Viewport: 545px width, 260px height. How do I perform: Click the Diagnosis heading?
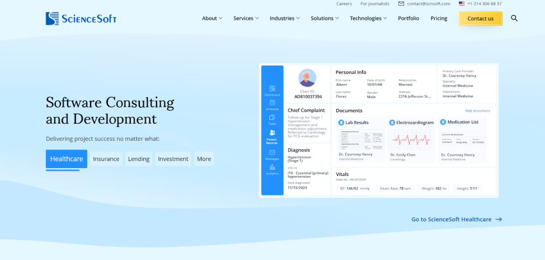pos(299,150)
